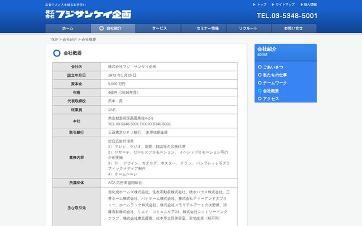Go to the ホーム navigation tab
Viewport: 362px width, 226px height.
tap(68, 28)
